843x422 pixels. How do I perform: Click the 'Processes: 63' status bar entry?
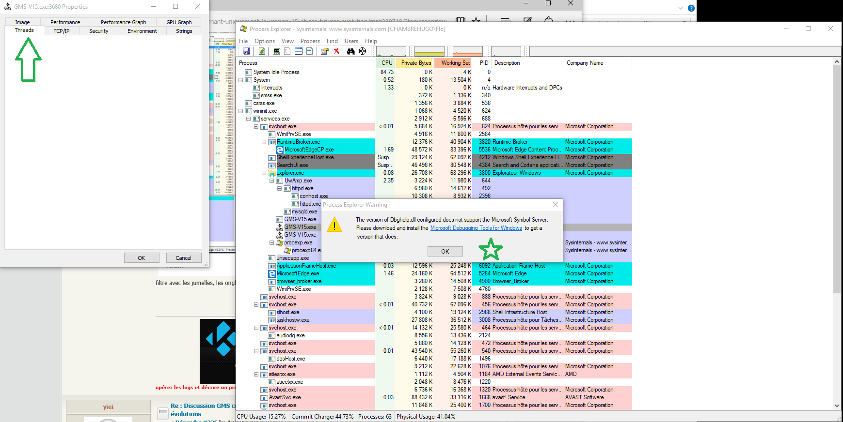[375, 417]
